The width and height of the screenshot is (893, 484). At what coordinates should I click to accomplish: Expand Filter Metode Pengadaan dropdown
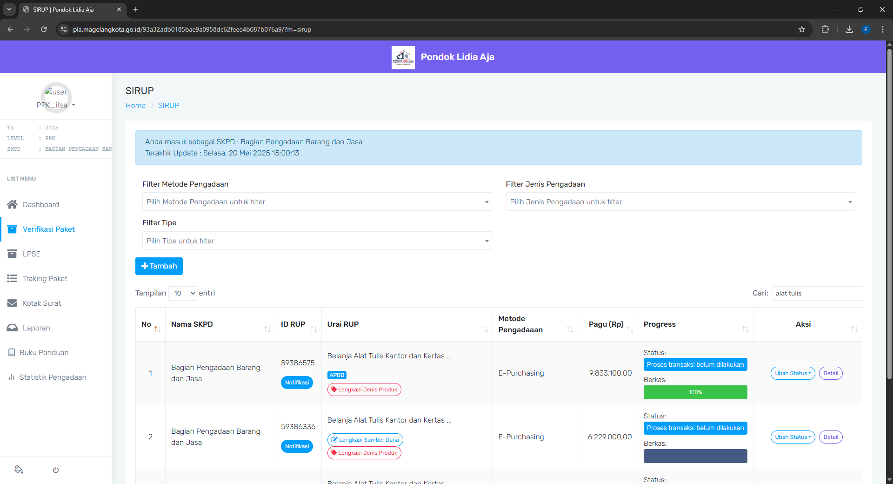316,202
